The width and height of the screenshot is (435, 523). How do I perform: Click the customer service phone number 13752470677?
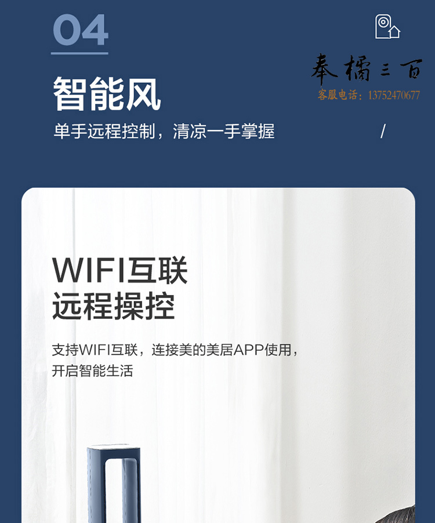[x=394, y=96]
